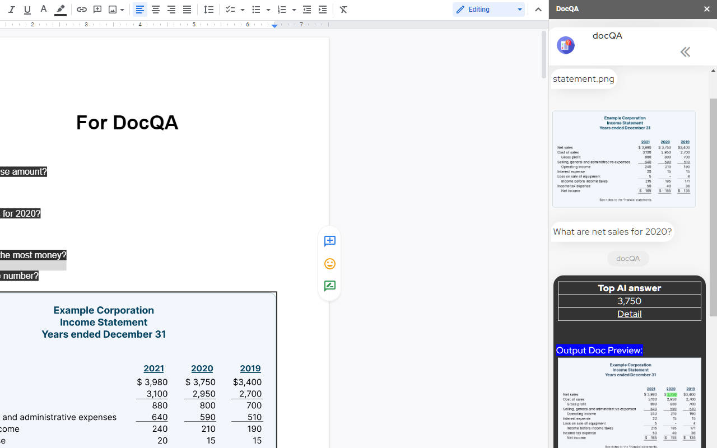The width and height of the screenshot is (717, 448).
Task: Click the suggest edits margin icon
Action: point(330,286)
